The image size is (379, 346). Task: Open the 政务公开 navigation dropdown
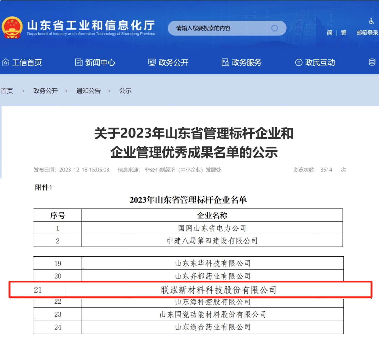pyautogui.click(x=173, y=62)
